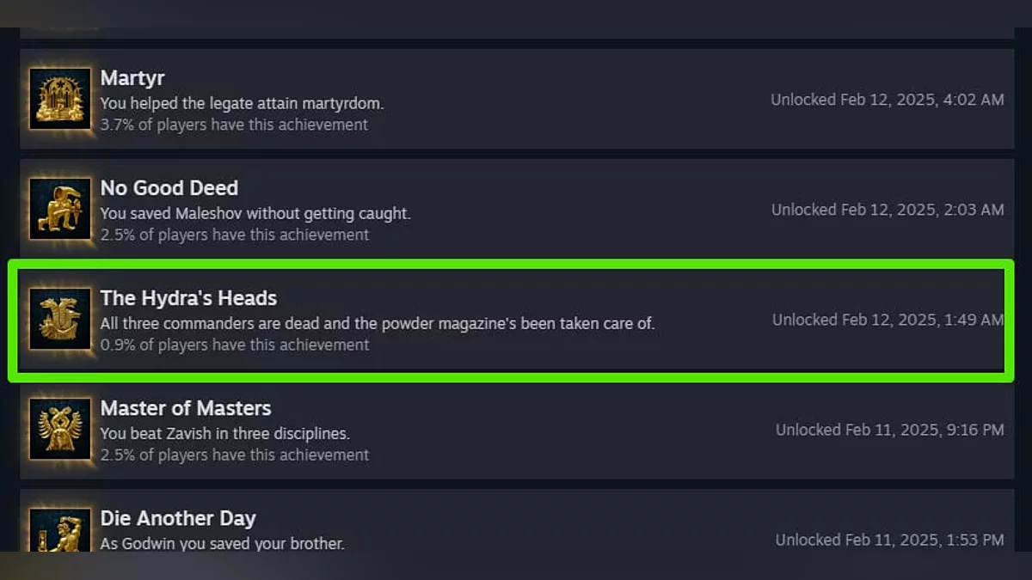
Task: Select the Martyr achievement title
Action: pos(133,78)
